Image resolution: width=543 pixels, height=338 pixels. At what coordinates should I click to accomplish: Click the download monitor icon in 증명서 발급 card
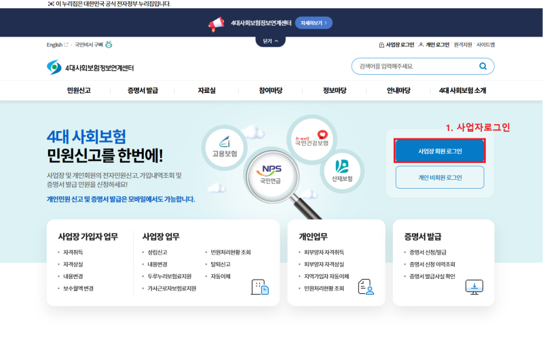[x=474, y=287]
